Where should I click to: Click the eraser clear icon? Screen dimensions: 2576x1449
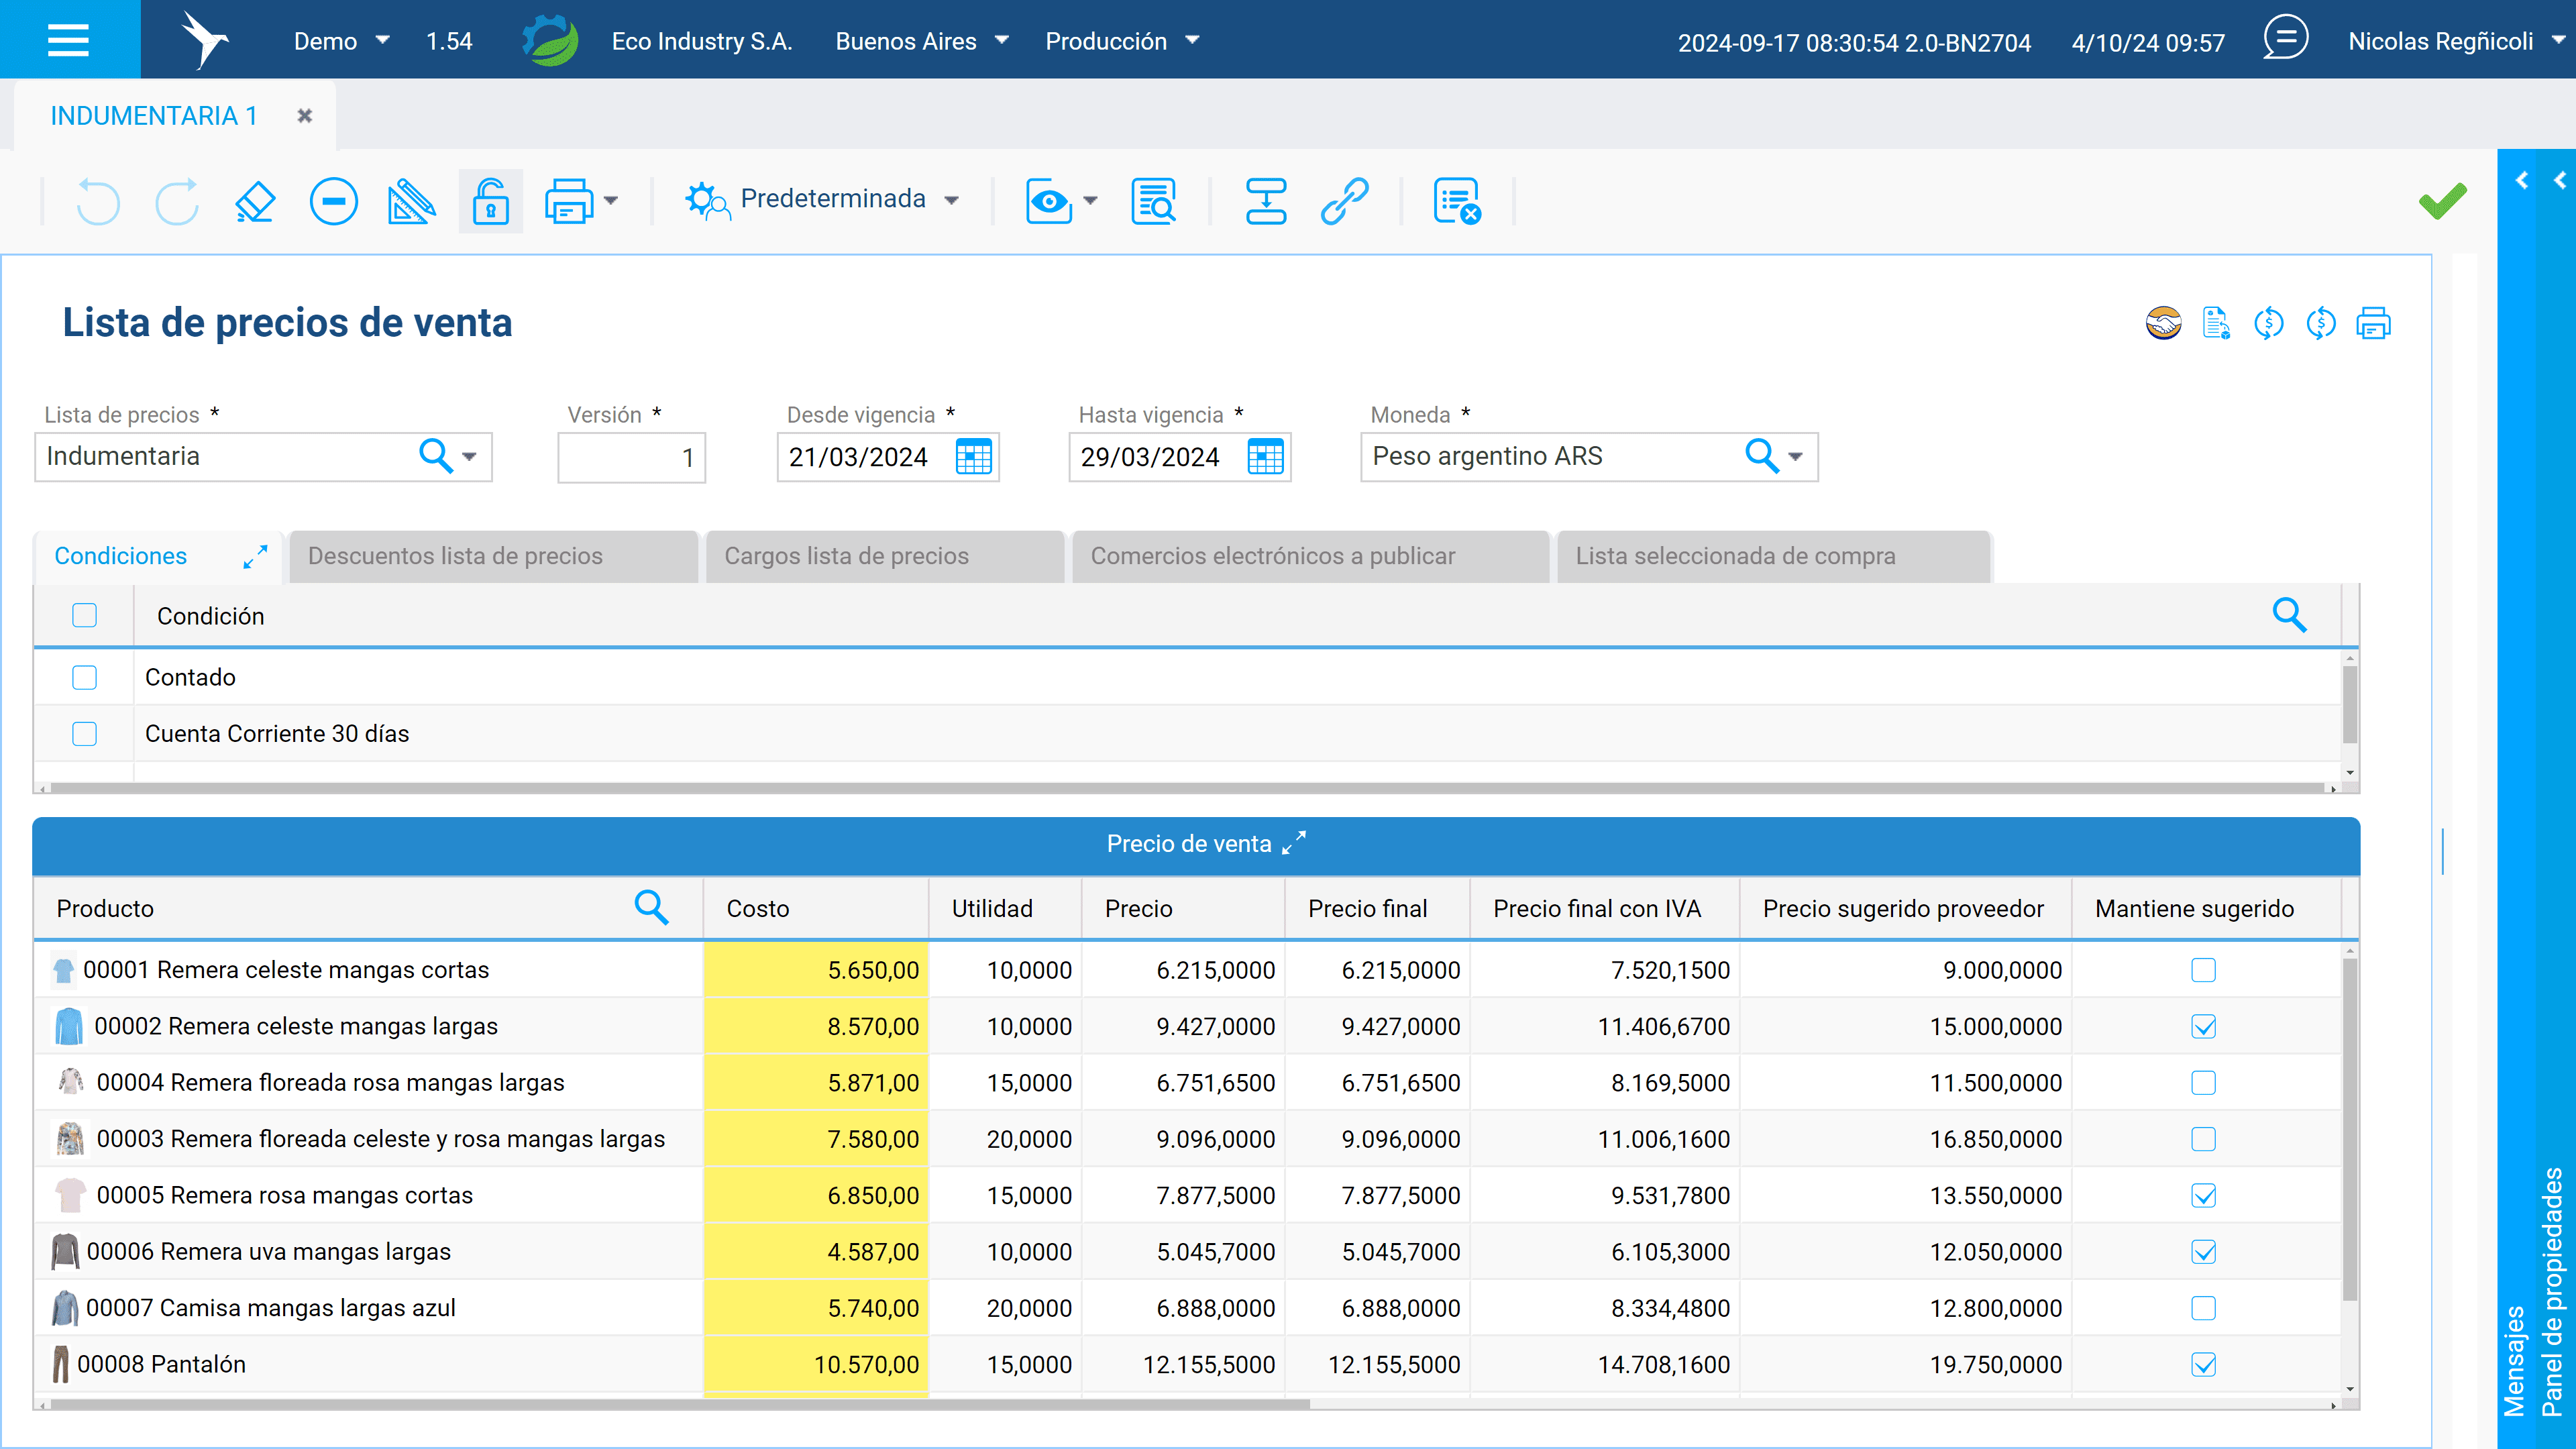(255, 202)
